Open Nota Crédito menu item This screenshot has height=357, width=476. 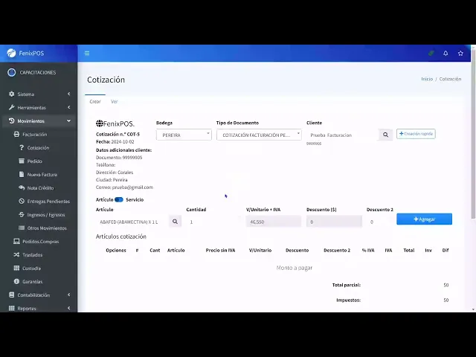(39, 187)
